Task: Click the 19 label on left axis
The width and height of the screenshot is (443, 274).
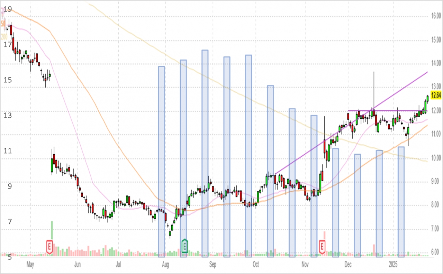Action: (x=8, y=9)
